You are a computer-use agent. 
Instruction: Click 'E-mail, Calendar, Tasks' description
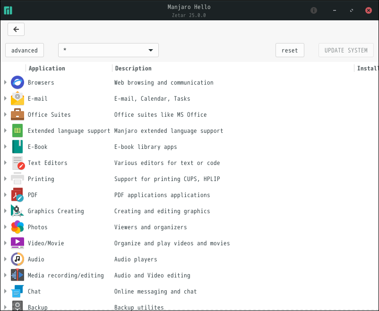coord(152,98)
